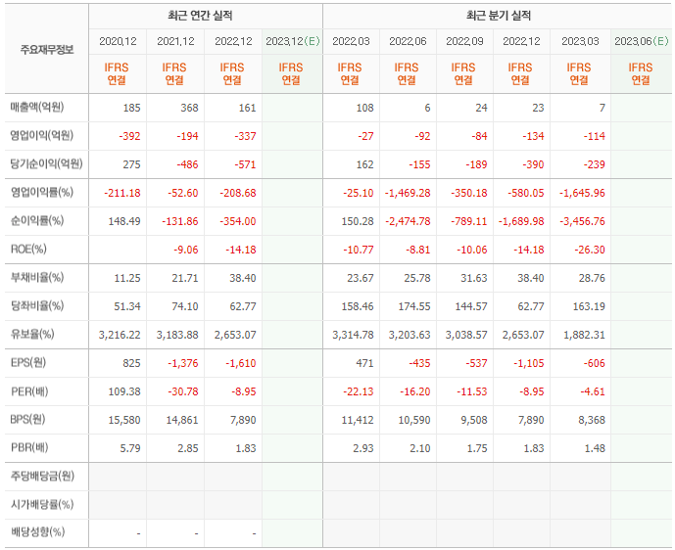The image size is (675, 550).
Task: Select the 영업이익(억원) row label
Action: click(42, 135)
